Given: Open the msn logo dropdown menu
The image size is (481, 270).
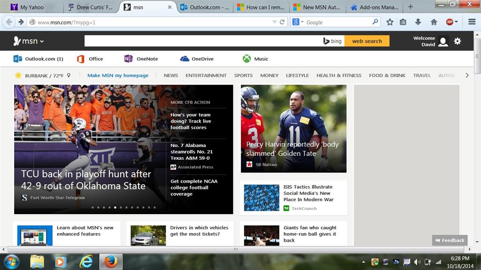Looking at the screenshot, I should (29, 41).
